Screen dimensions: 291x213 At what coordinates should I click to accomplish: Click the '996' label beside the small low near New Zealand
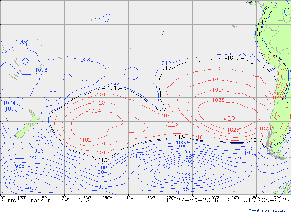click(x=39, y=151)
